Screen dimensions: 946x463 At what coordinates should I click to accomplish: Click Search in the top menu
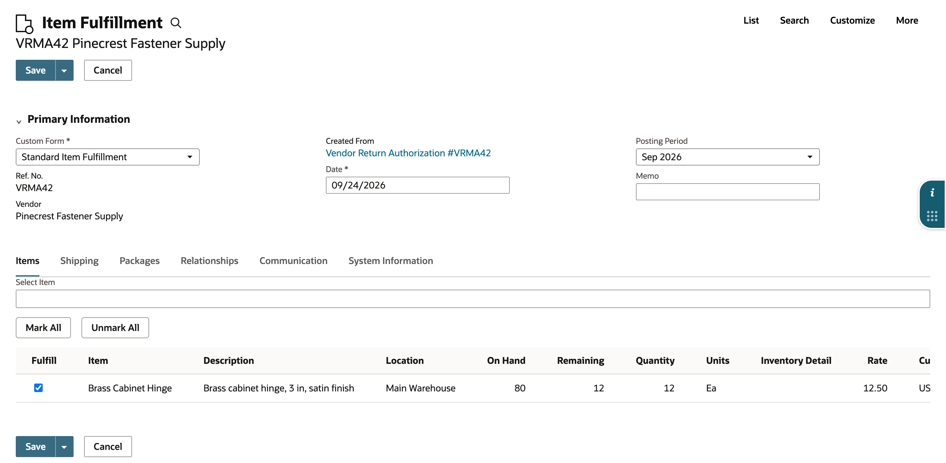click(x=794, y=20)
